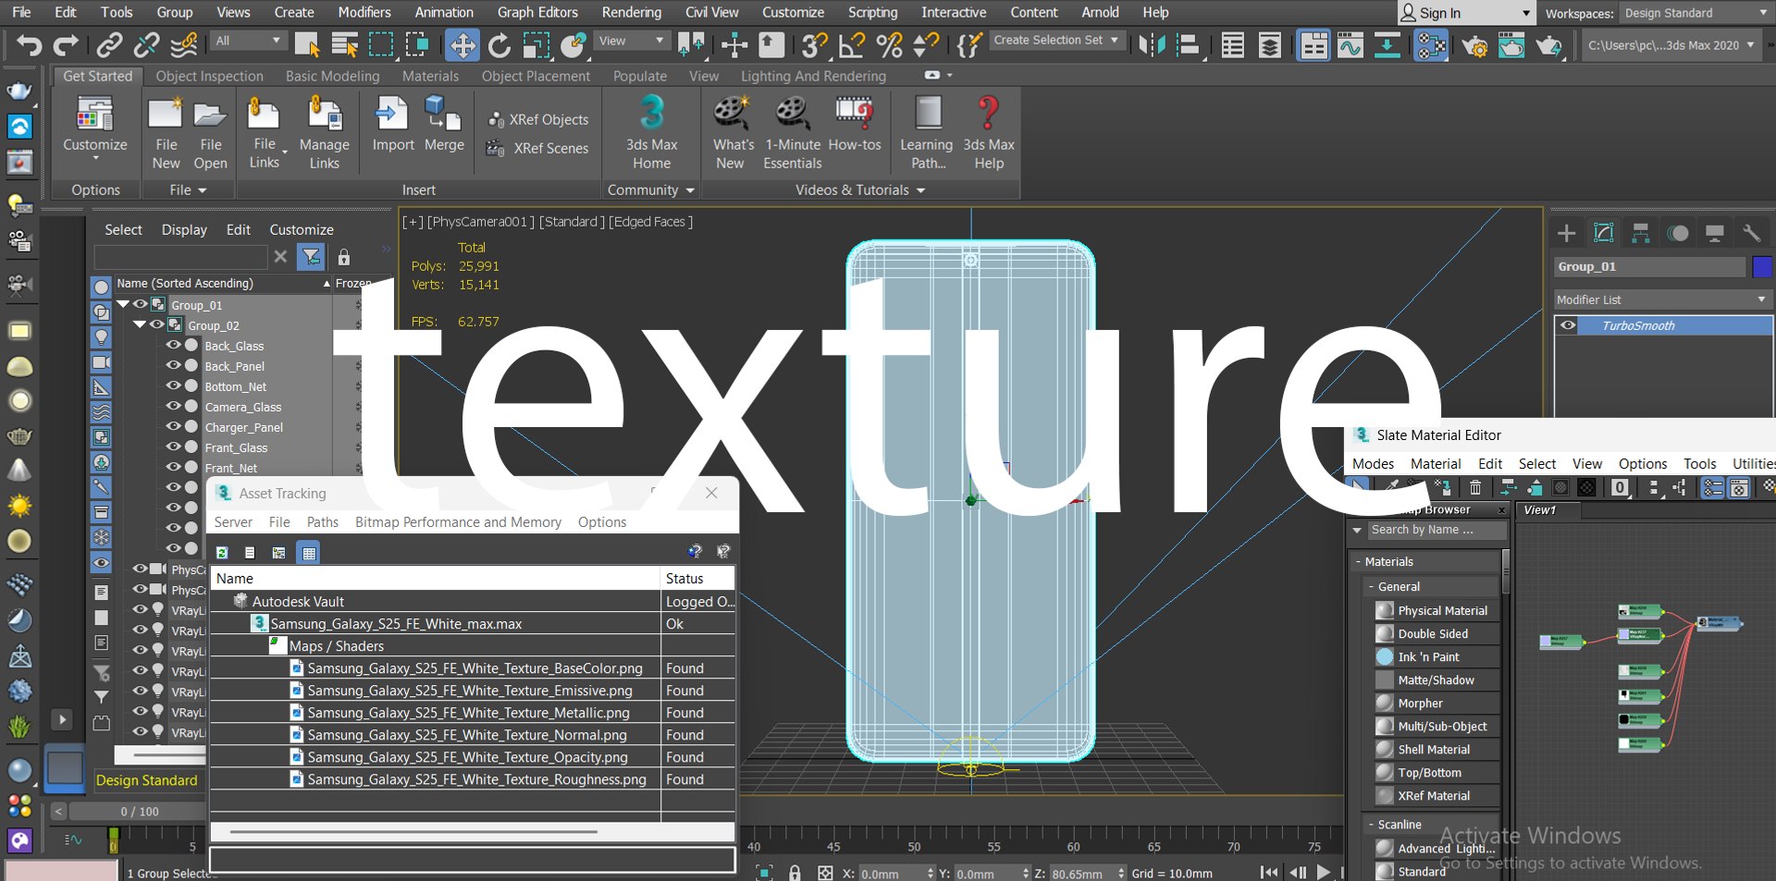Open the Import file icon
Image resolution: width=1776 pixels, height=881 pixels.
click(391, 115)
